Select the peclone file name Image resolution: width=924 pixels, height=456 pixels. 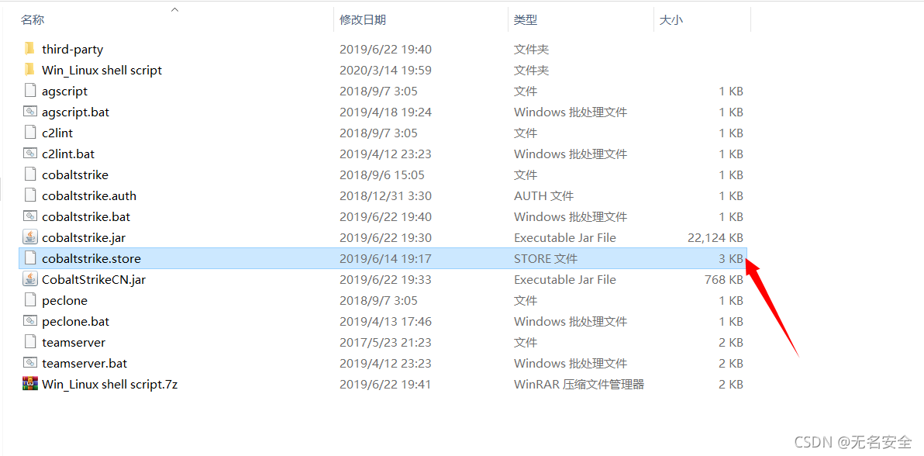pos(65,301)
